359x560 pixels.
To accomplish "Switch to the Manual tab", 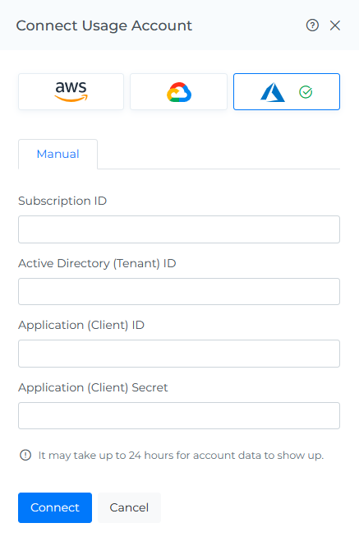I will 58,154.
